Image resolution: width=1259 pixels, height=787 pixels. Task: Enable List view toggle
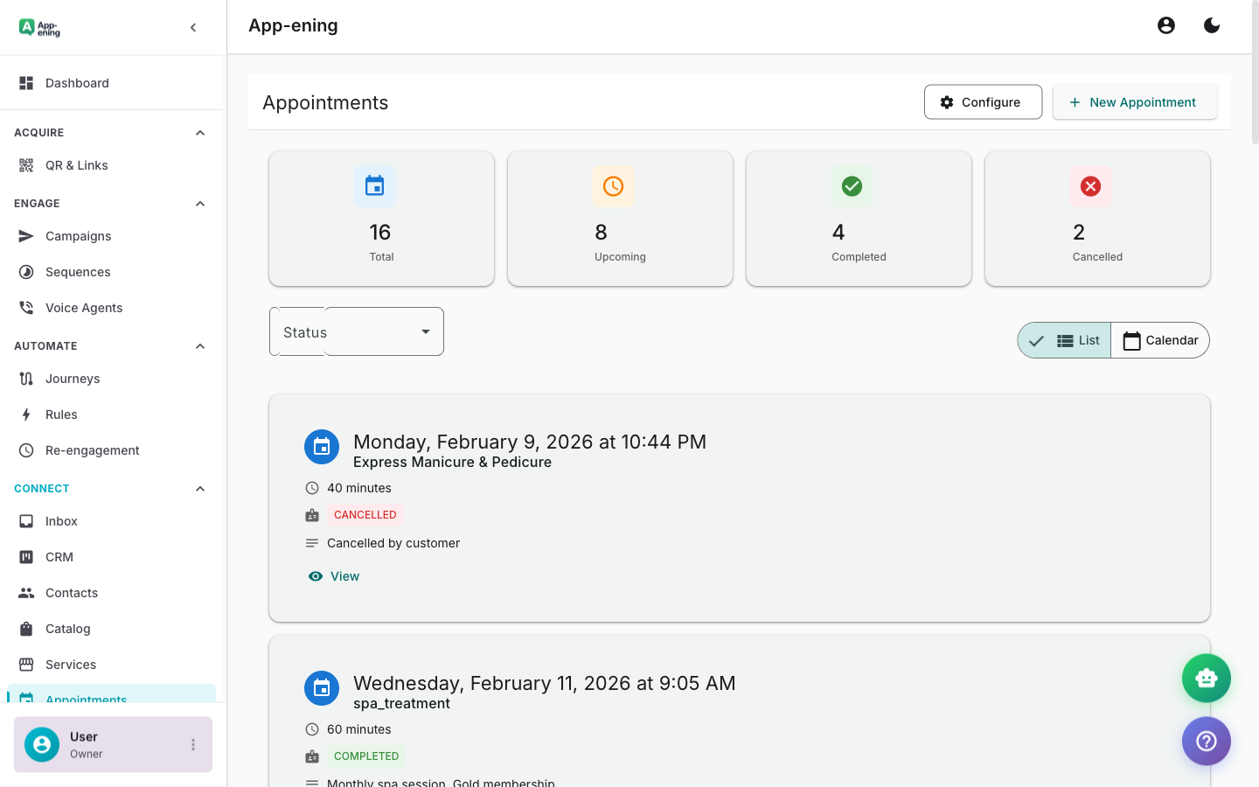(1079, 340)
